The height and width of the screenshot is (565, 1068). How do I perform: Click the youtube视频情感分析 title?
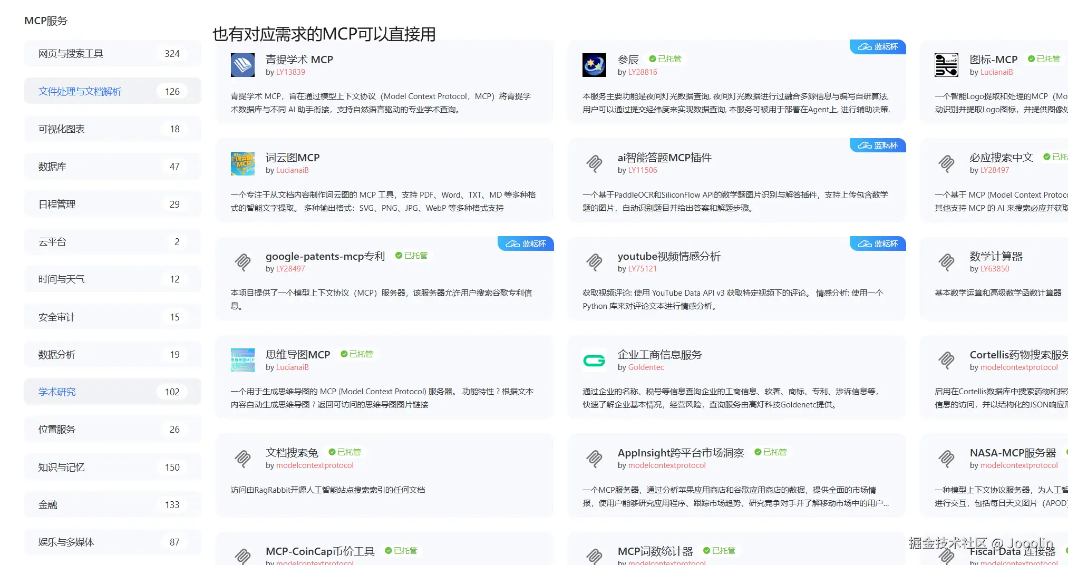[669, 256]
